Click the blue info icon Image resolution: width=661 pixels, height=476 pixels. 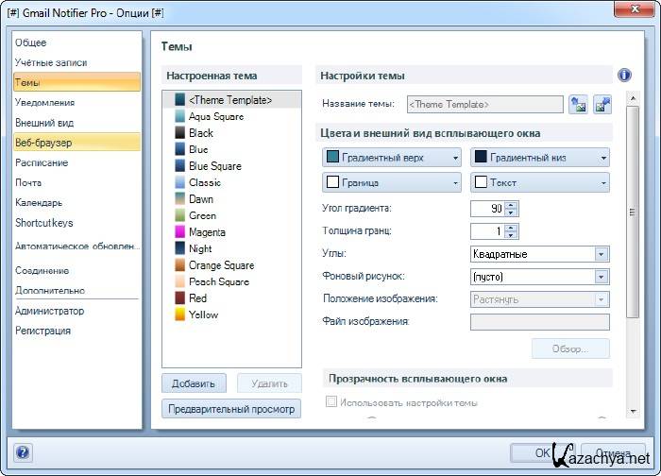click(624, 76)
